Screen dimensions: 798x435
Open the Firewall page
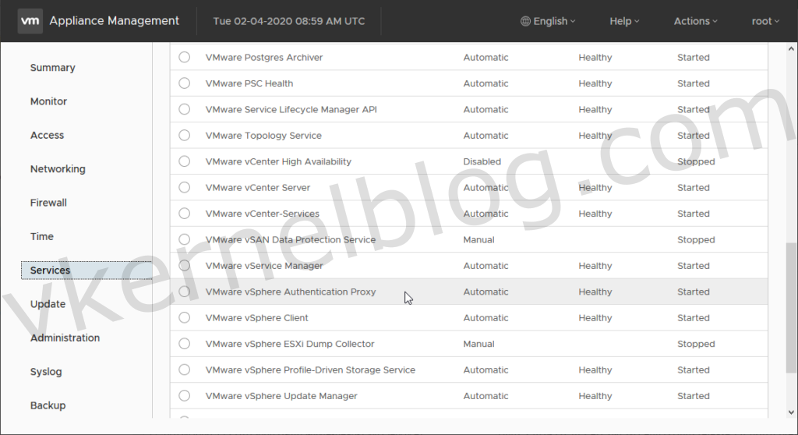[48, 203]
